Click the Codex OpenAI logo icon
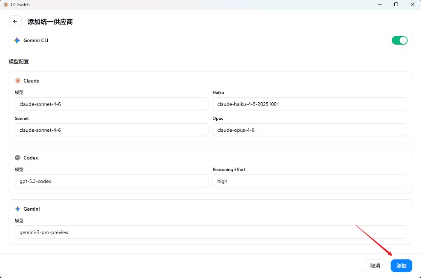 tap(18, 158)
